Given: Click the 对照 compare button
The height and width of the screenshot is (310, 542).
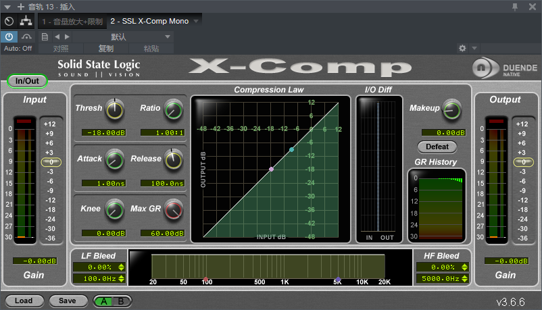Looking at the screenshot, I should pyautogui.click(x=61, y=49).
